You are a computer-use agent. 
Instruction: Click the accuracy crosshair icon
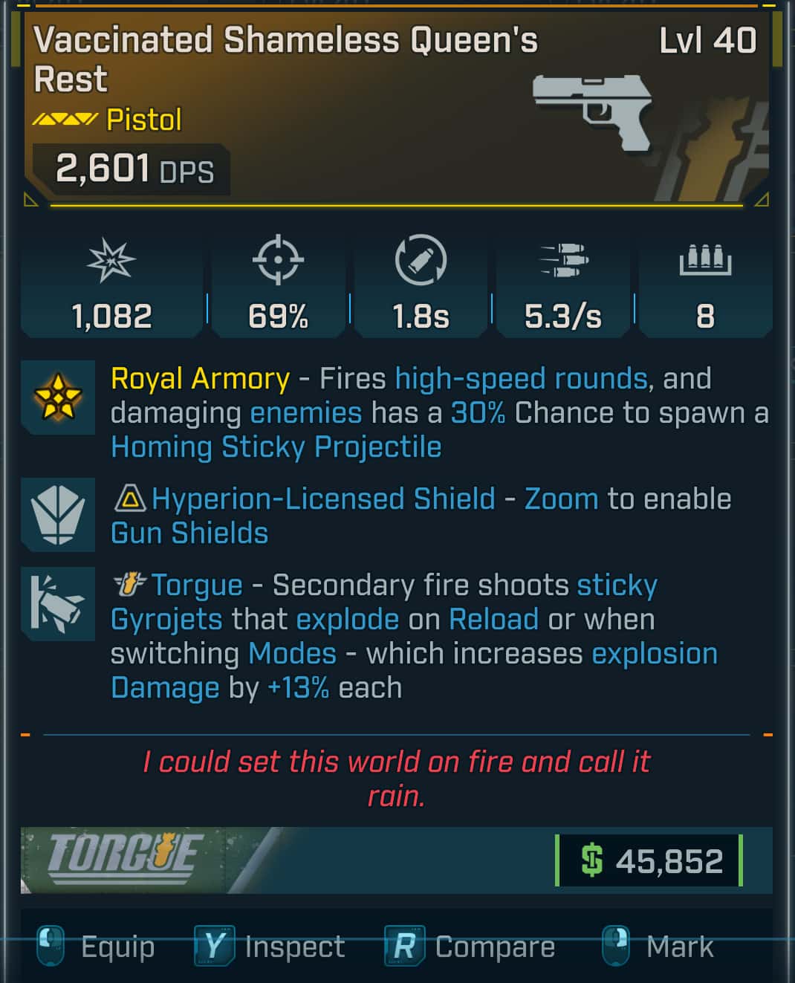click(278, 260)
